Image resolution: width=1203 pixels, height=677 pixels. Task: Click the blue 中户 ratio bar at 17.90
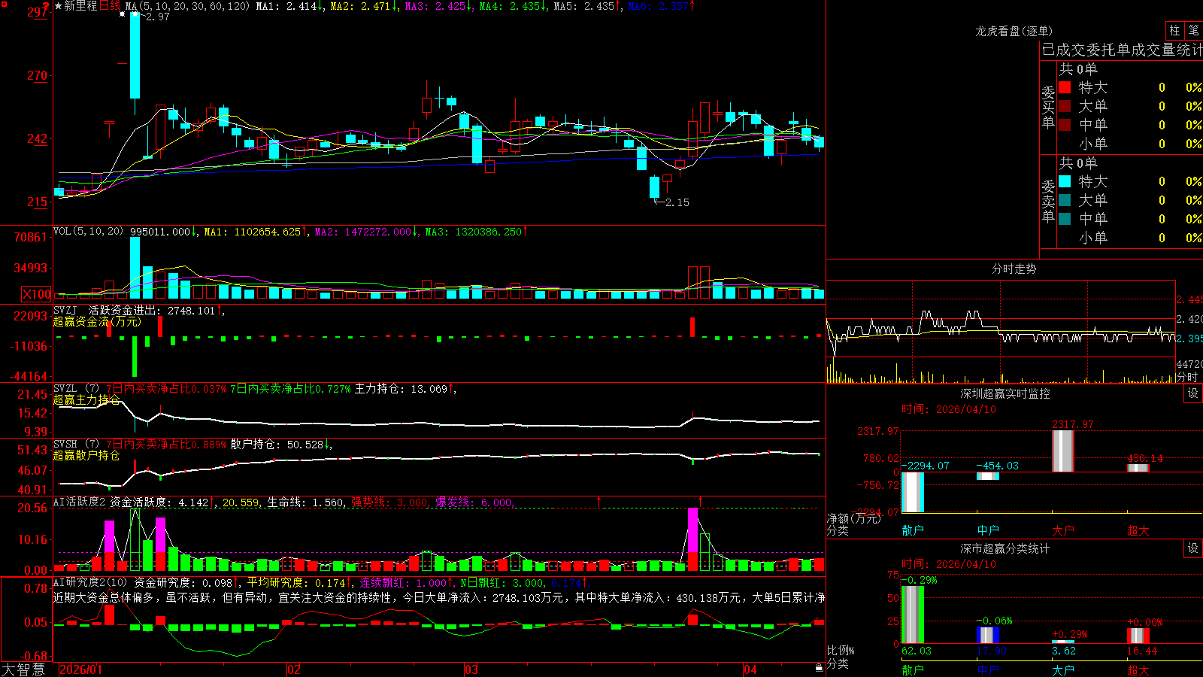[988, 636]
